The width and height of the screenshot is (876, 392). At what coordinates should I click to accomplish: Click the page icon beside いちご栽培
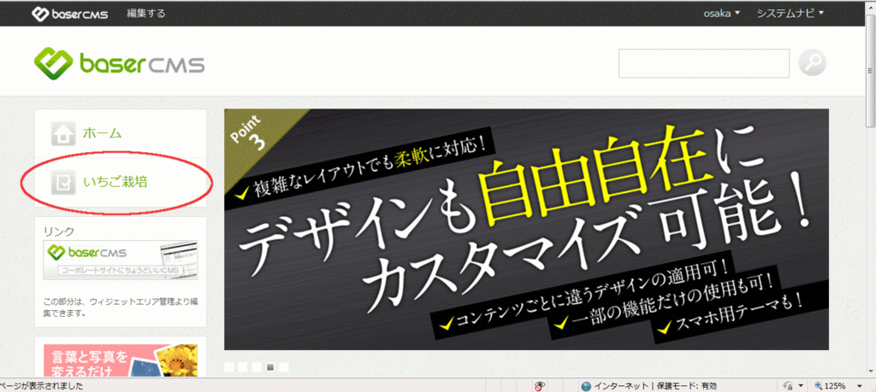click(63, 183)
